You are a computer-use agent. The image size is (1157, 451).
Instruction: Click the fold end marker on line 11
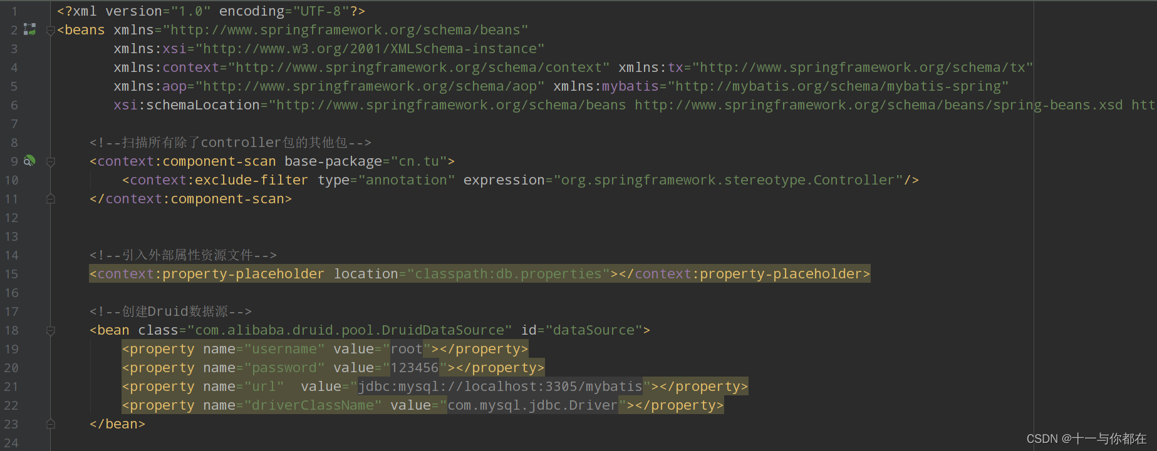point(51,199)
